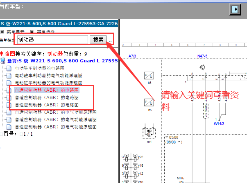Click the 菜单展开 expand-menu icon
This screenshot has width=247, height=183.
pos(2,32)
